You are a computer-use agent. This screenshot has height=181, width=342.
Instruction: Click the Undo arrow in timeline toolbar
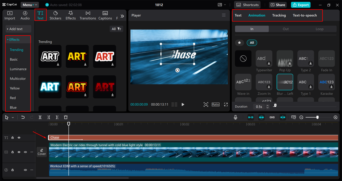23,117
